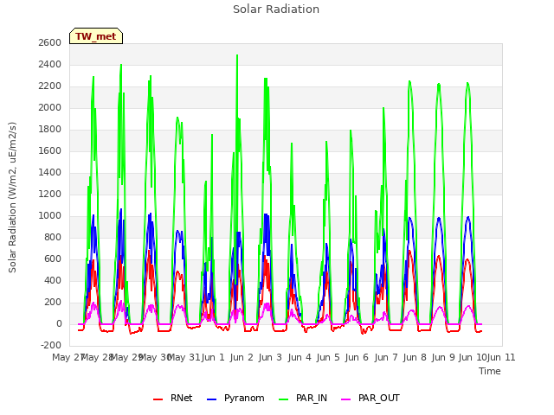Image resolution: width=554 pixels, height=415 pixels.
Task: Click the red RNet legend color marker
Action: (x=158, y=399)
